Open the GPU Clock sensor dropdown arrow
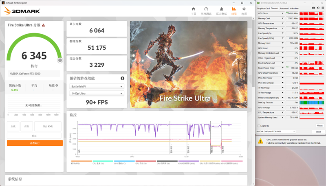326x186 pixels. pyautogui.click(x=283, y=13)
